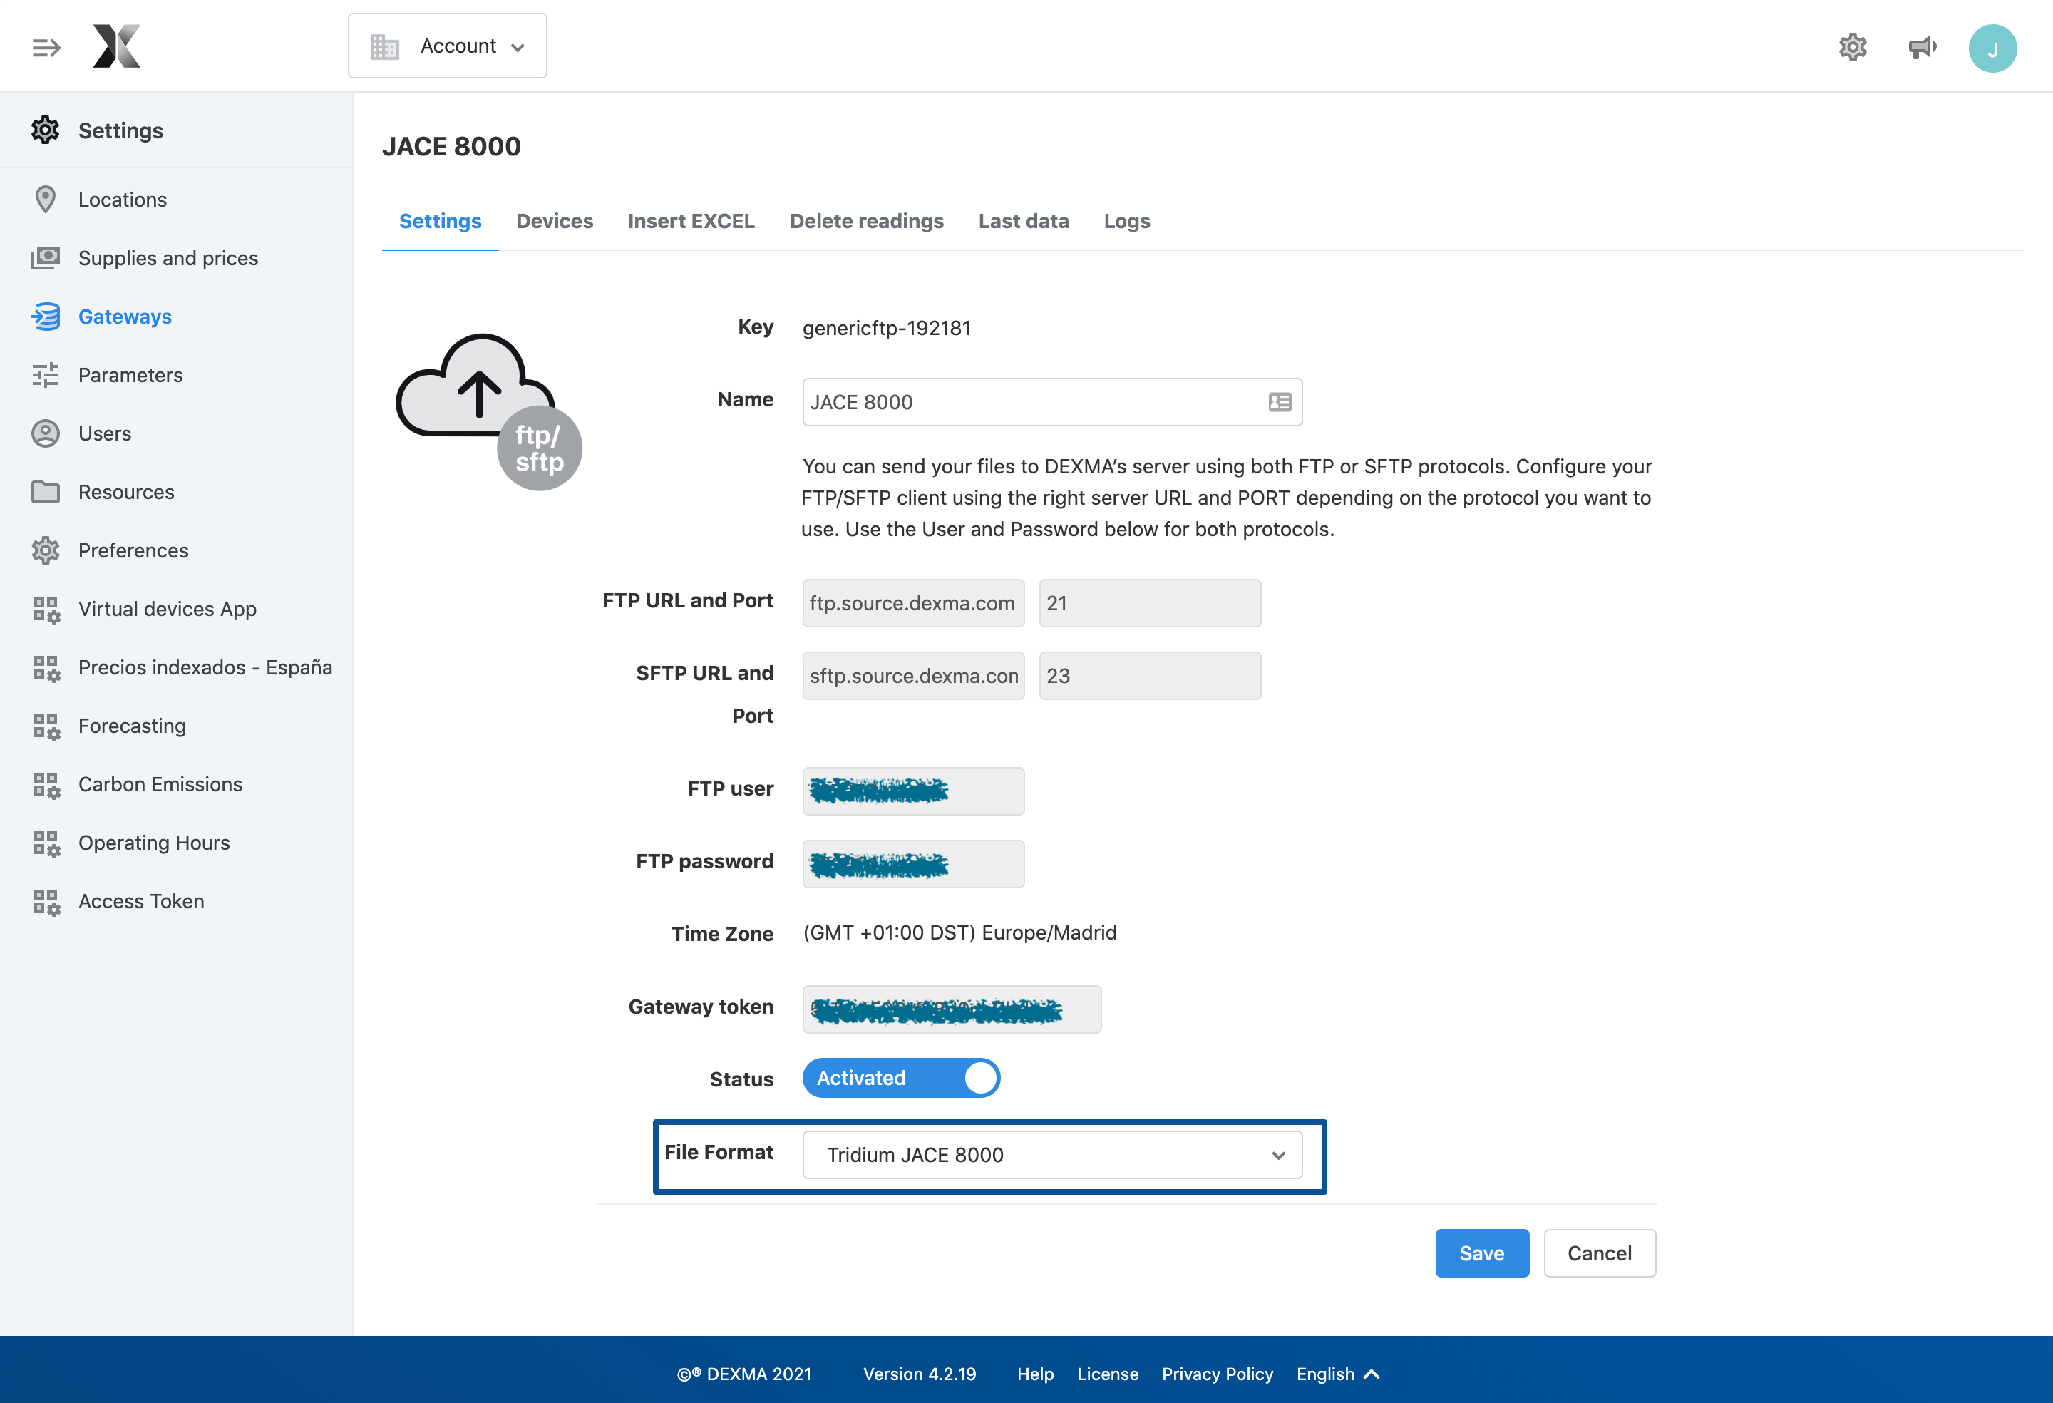Click the Forecasting app icon
Image resolution: width=2053 pixels, height=1403 pixels.
point(46,726)
